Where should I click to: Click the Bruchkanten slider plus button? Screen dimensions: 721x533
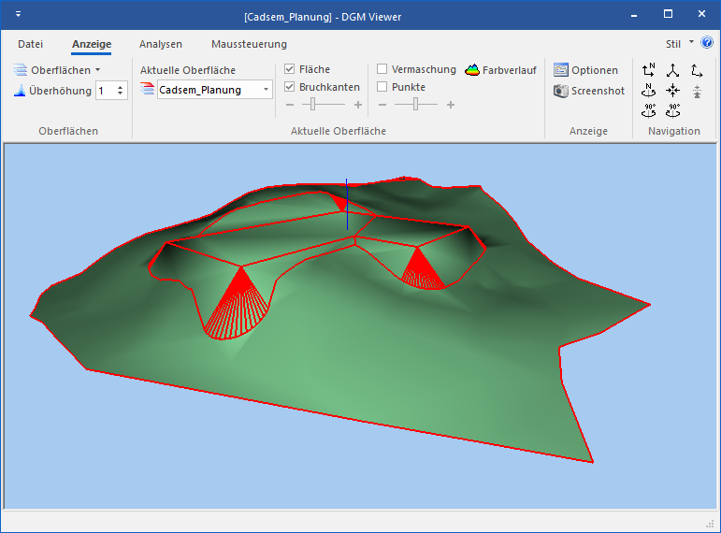[x=358, y=105]
